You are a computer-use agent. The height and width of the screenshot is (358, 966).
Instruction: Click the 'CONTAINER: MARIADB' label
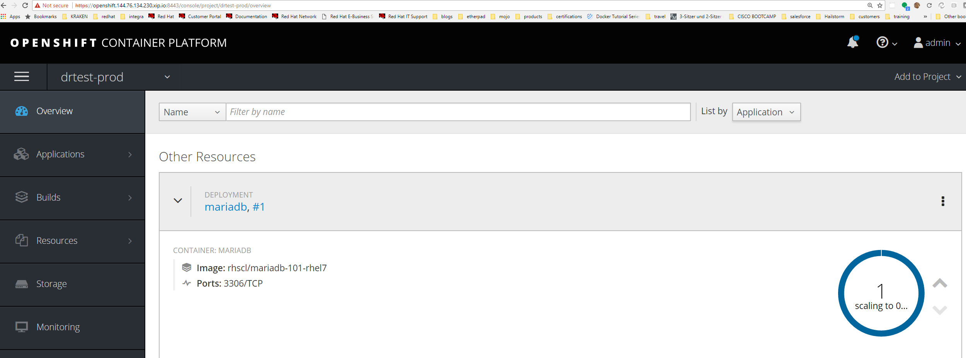click(x=212, y=250)
